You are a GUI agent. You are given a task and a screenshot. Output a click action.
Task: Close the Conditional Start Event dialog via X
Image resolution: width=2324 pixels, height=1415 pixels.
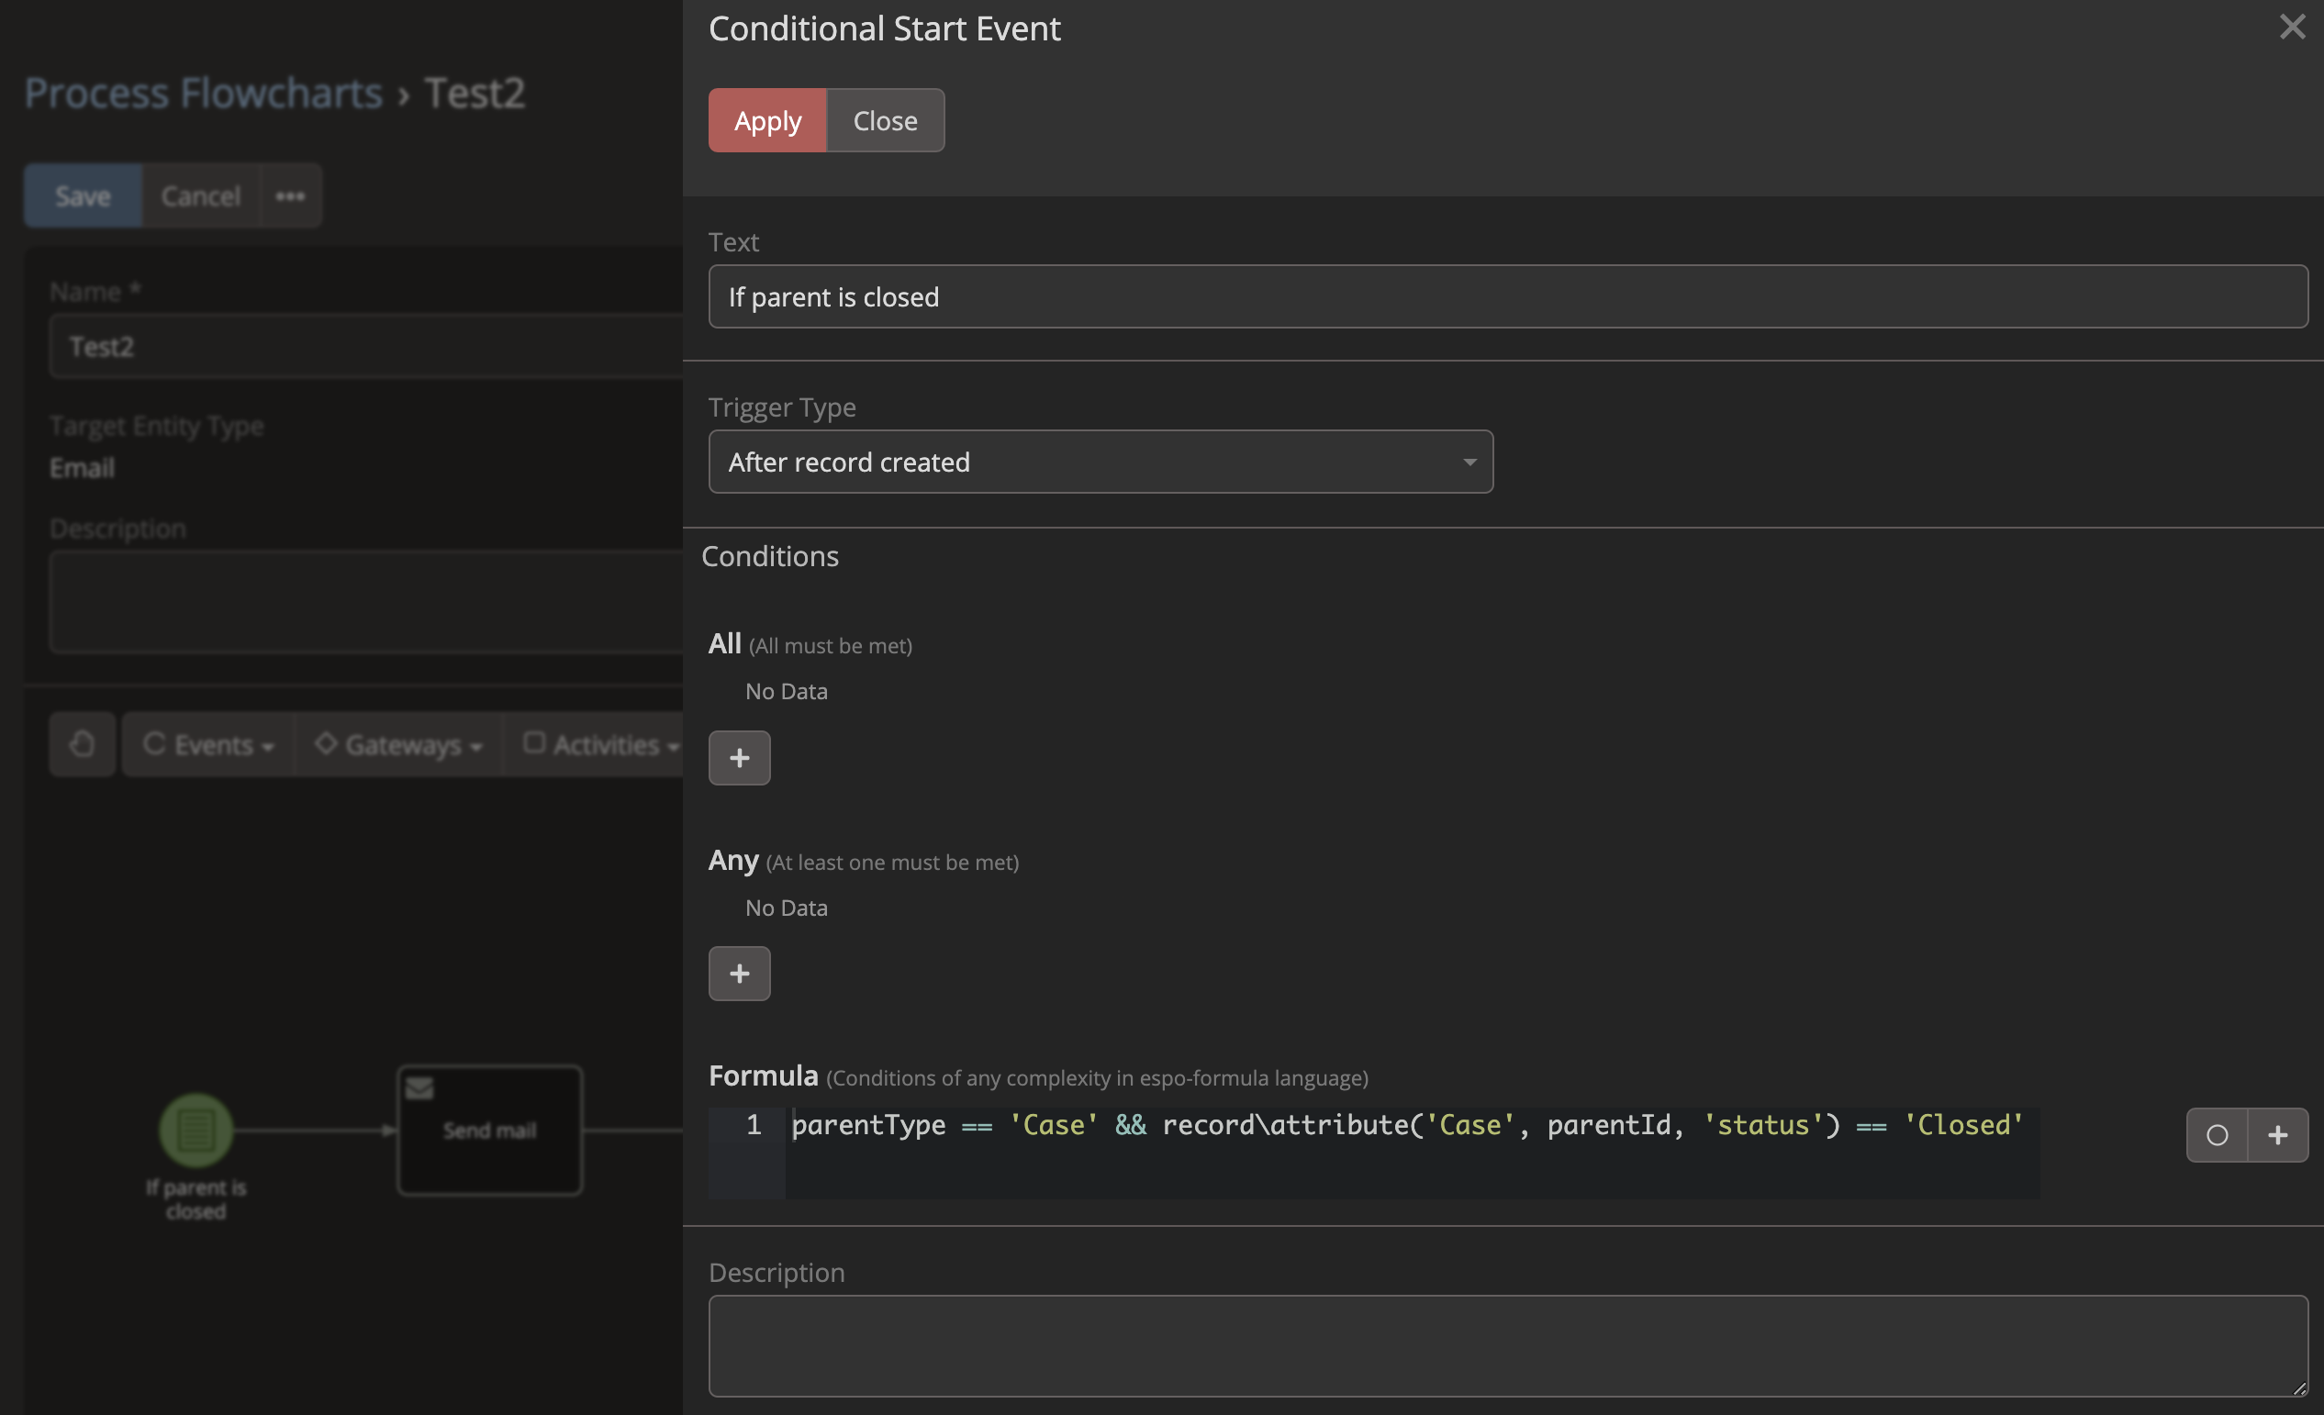[2291, 27]
